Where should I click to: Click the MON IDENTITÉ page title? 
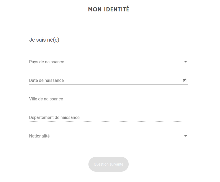109,9
